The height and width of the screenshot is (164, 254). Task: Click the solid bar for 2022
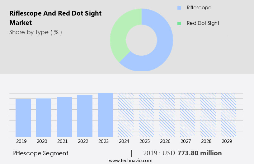(85, 116)
